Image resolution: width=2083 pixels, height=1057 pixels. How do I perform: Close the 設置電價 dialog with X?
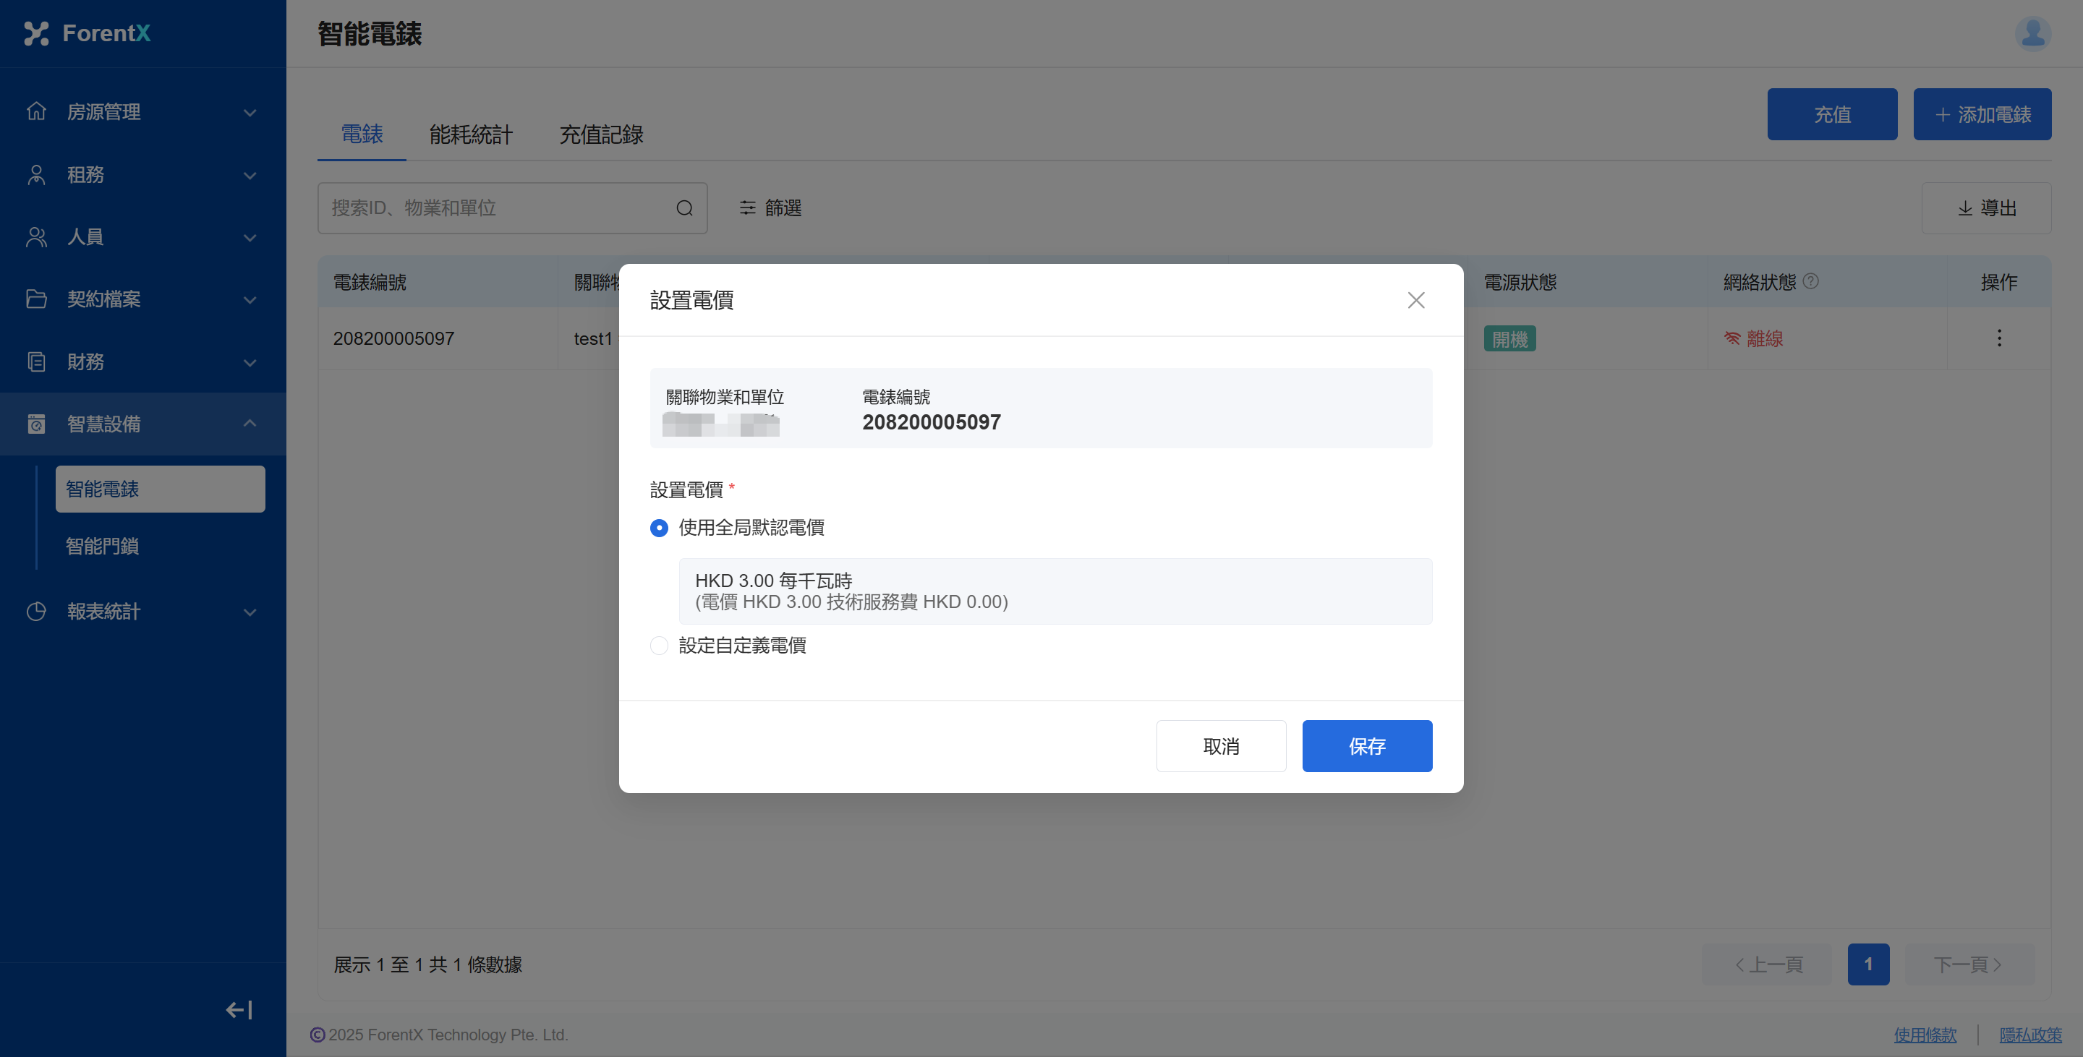(1415, 301)
